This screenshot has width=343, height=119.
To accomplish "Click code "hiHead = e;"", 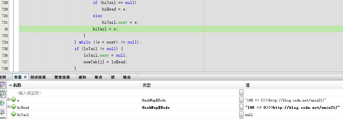I will point(114,9).
